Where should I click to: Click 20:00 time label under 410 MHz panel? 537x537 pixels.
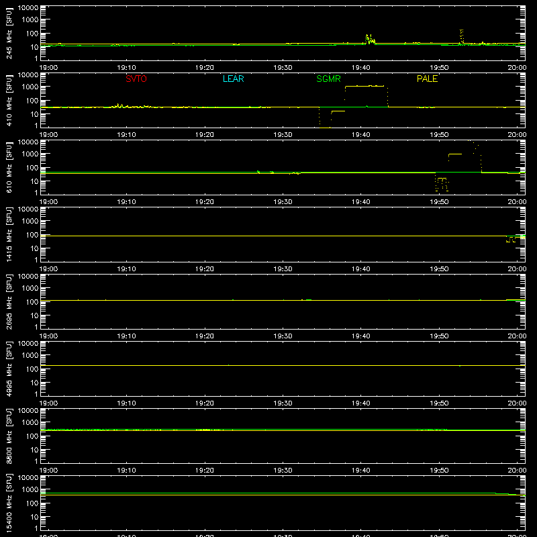[x=517, y=135]
